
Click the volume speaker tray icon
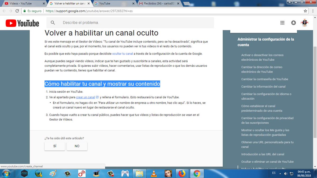pos(286,174)
